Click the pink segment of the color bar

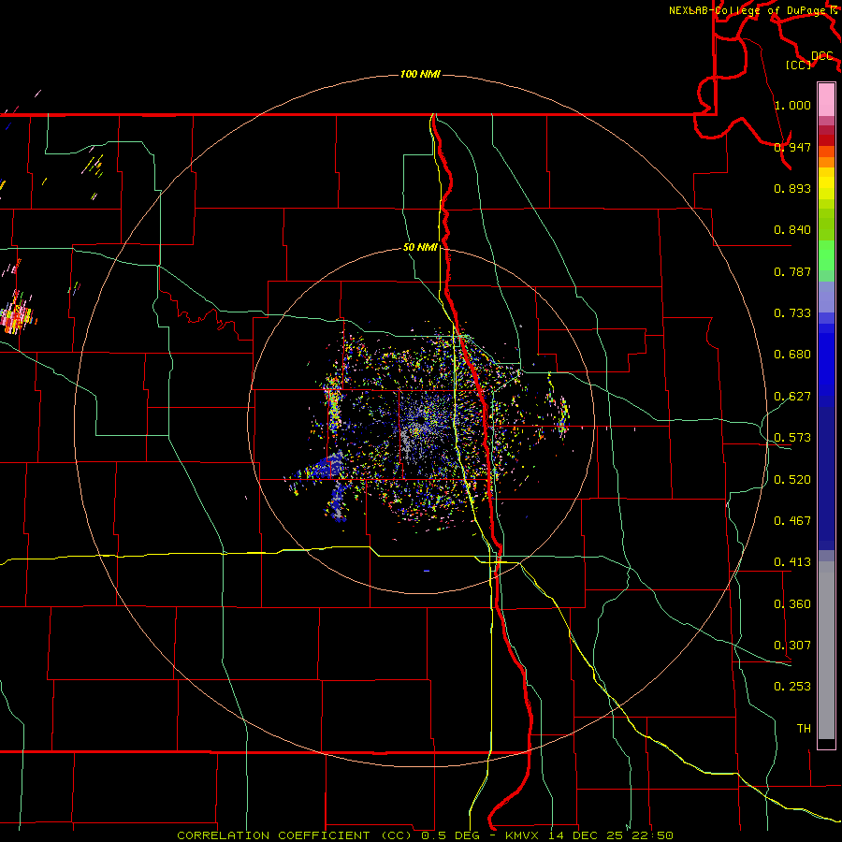(x=826, y=100)
